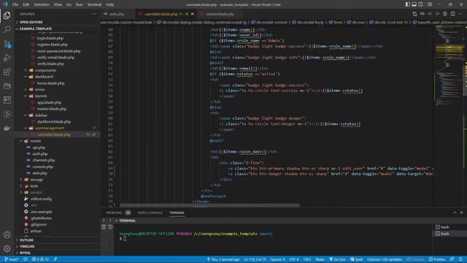Viewport: 467px width, 263px height.
Task: Open the Accounts icon in activity bar
Action: [x=7, y=235]
